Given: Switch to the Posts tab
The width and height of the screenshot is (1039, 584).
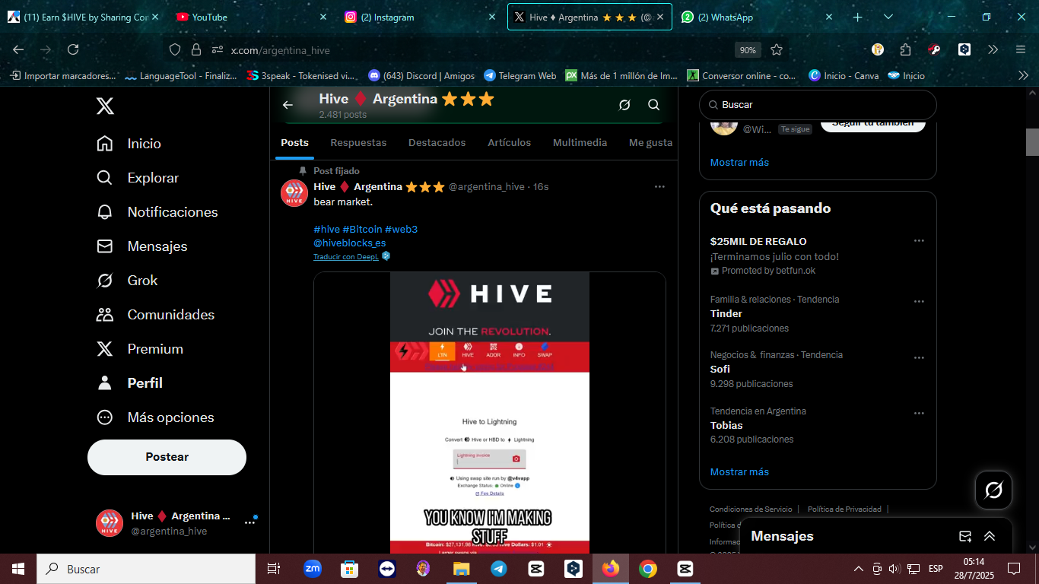Looking at the screenshot, I should click(x=294, y=142).
